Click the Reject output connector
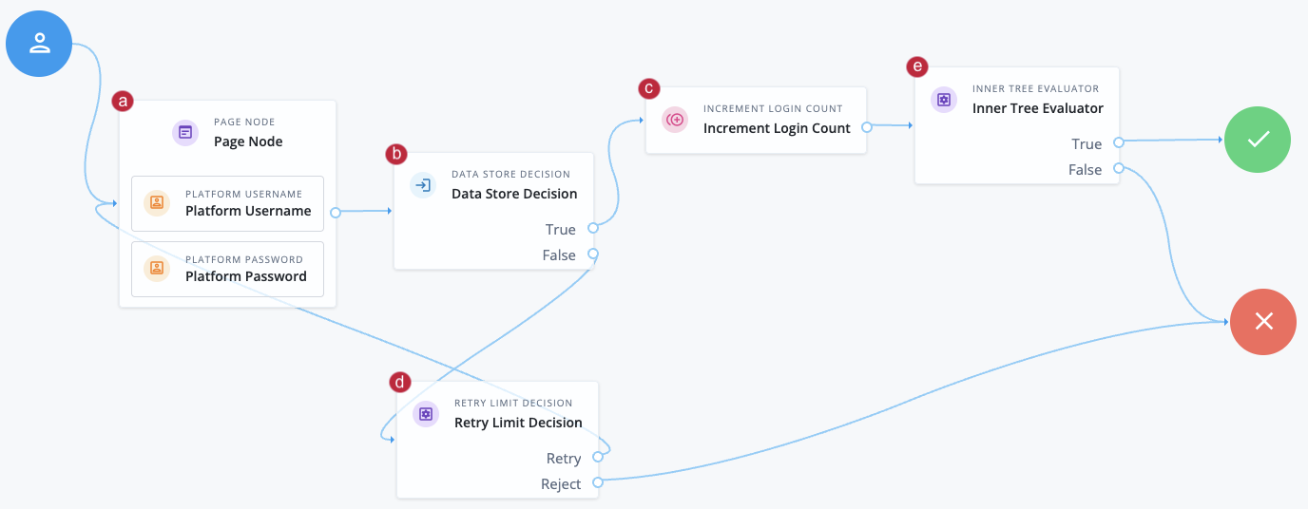 click(598, 482)
